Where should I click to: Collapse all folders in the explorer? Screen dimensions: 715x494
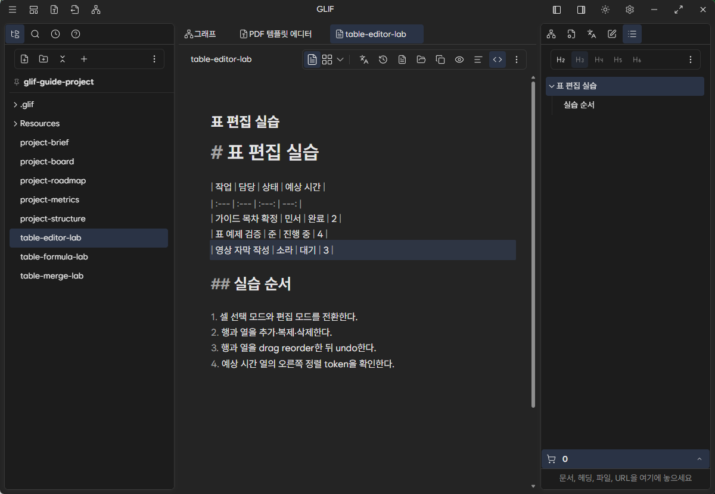pyautogui.click(x=63, y=59)
